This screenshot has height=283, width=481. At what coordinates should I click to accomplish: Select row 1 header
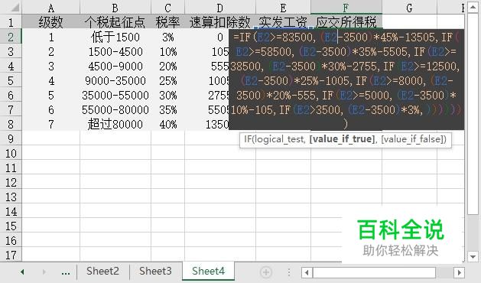[11, 22]
